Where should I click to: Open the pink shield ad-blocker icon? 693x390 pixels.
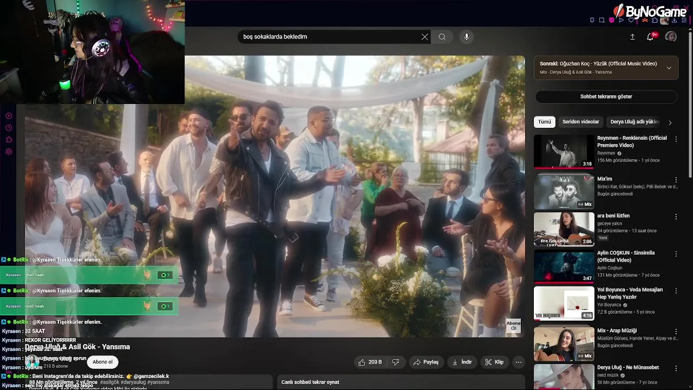(611, 20)
